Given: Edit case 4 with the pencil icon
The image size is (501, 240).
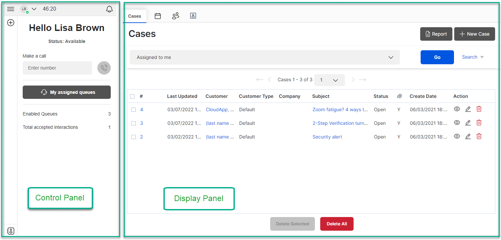Looking at the screenshot, I should [468, 109].
